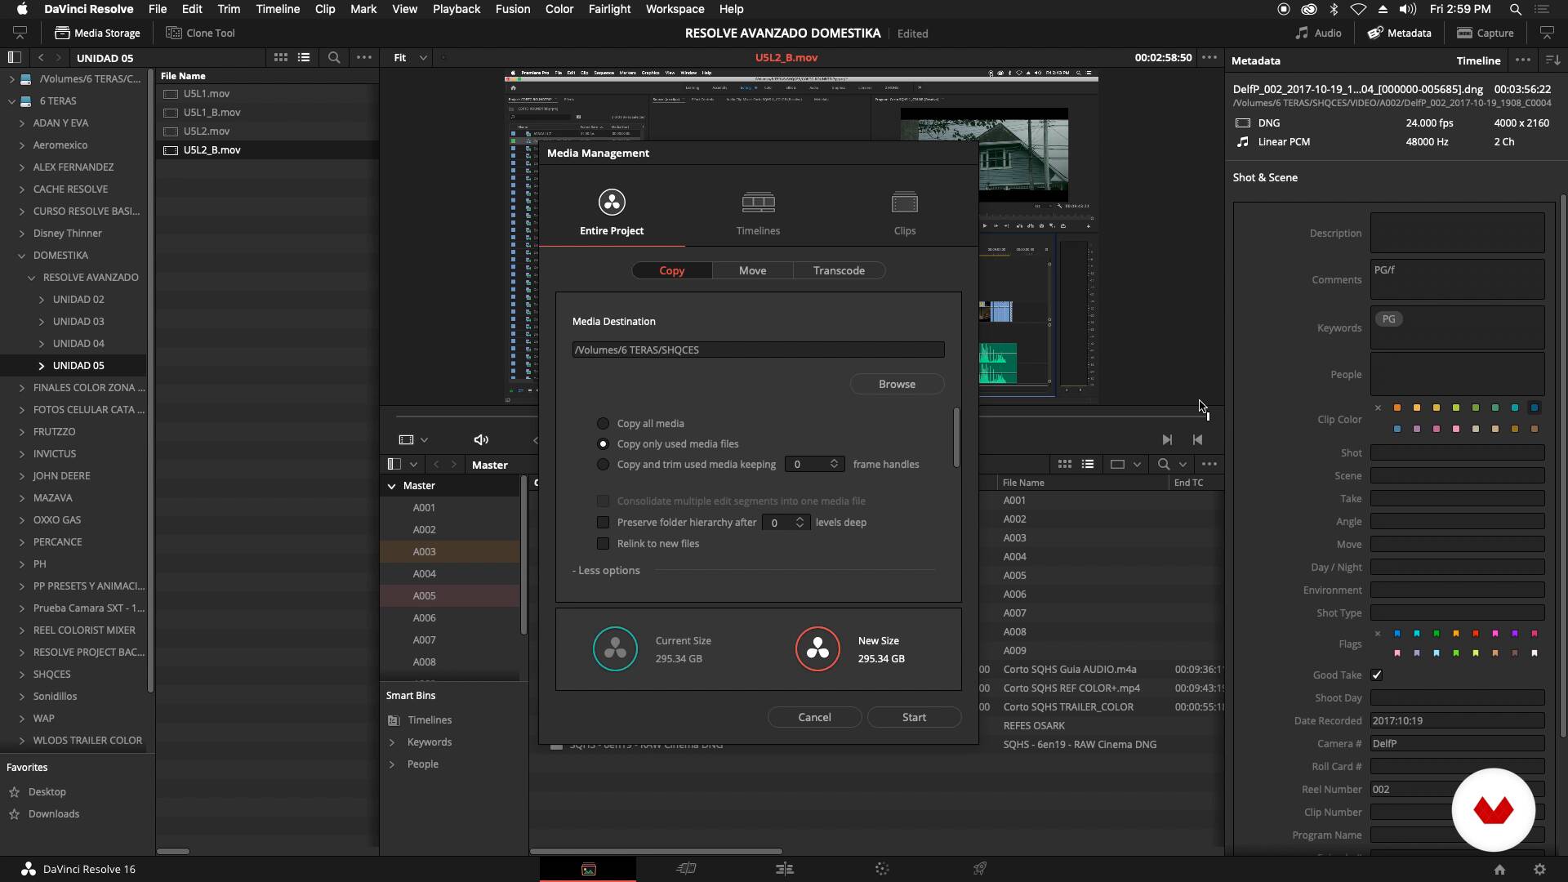Toggle the Capture panel
Image resolution: width=1568 pixels, height=882 pixels.
click(1486, 33)
